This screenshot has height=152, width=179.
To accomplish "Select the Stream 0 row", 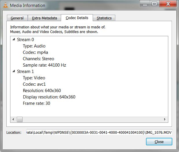I will (x=25, y=40).
